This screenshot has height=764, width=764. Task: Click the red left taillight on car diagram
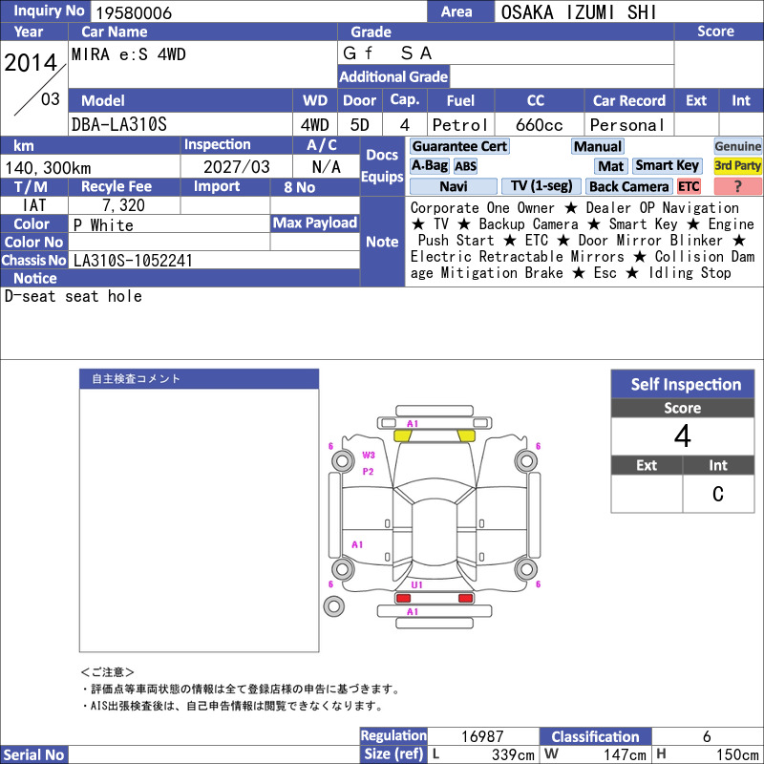pyautogui.click(x=403, y=598)
